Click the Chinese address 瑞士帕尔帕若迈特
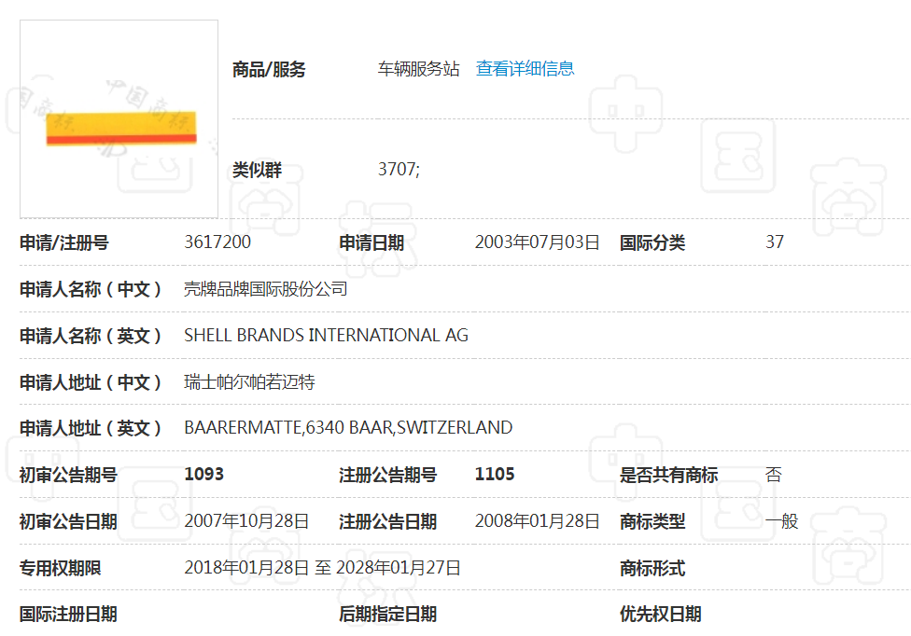Screen dimensions: 911x636 [249, 381]
